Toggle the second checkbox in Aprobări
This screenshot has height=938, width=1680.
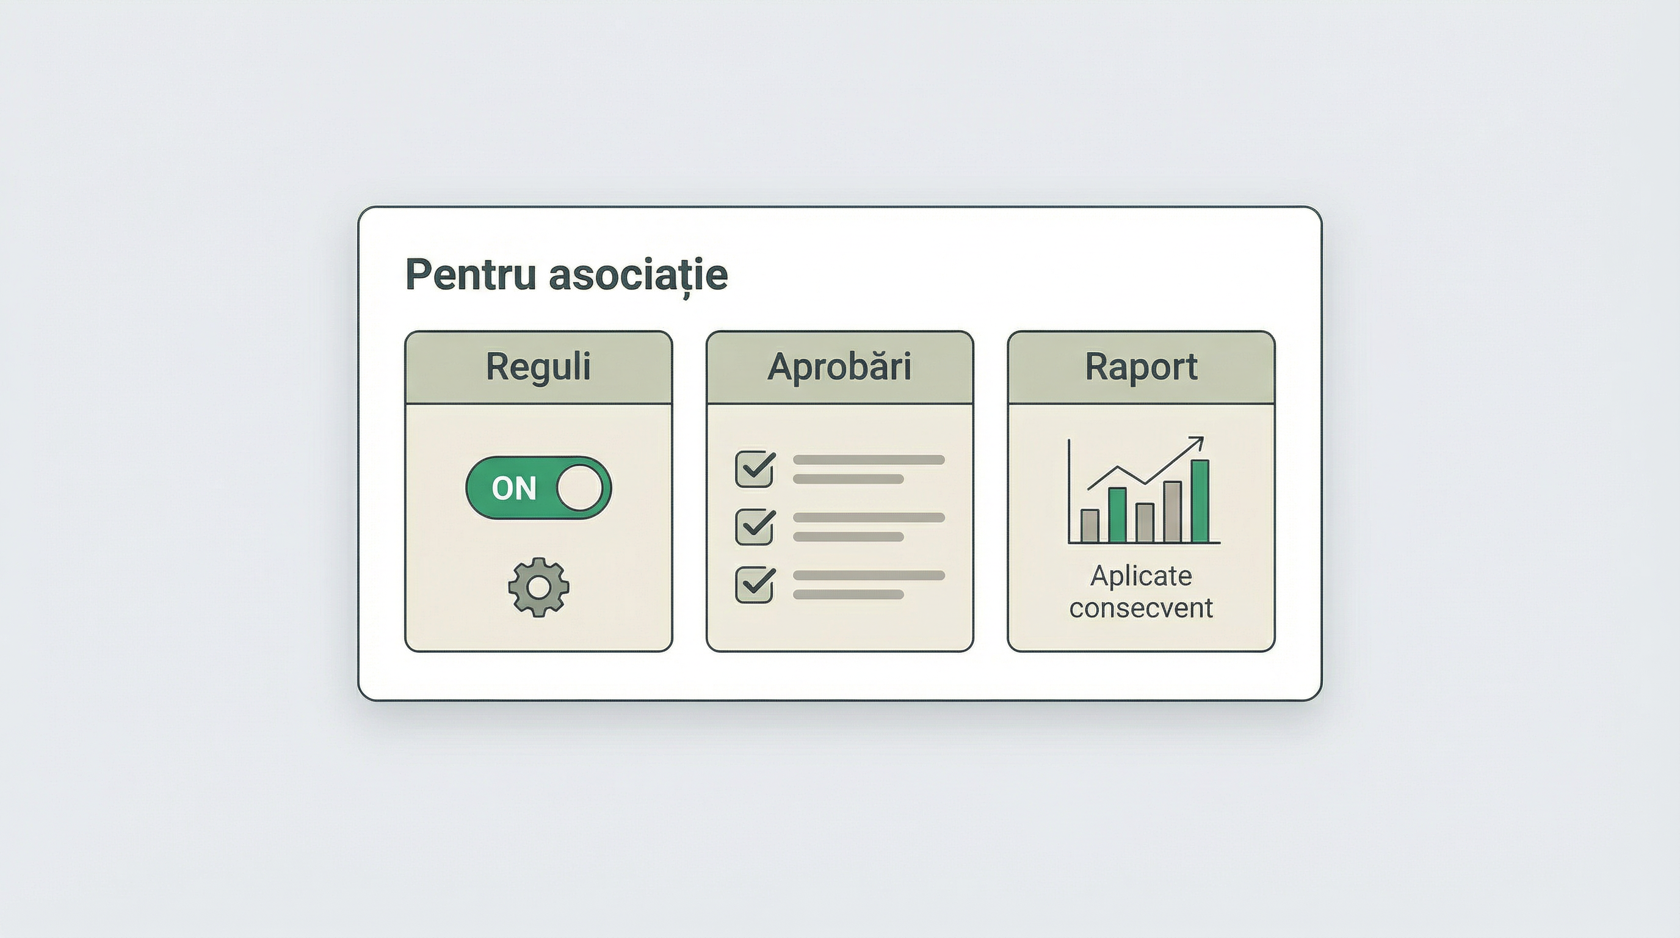[x=755, y=526]
